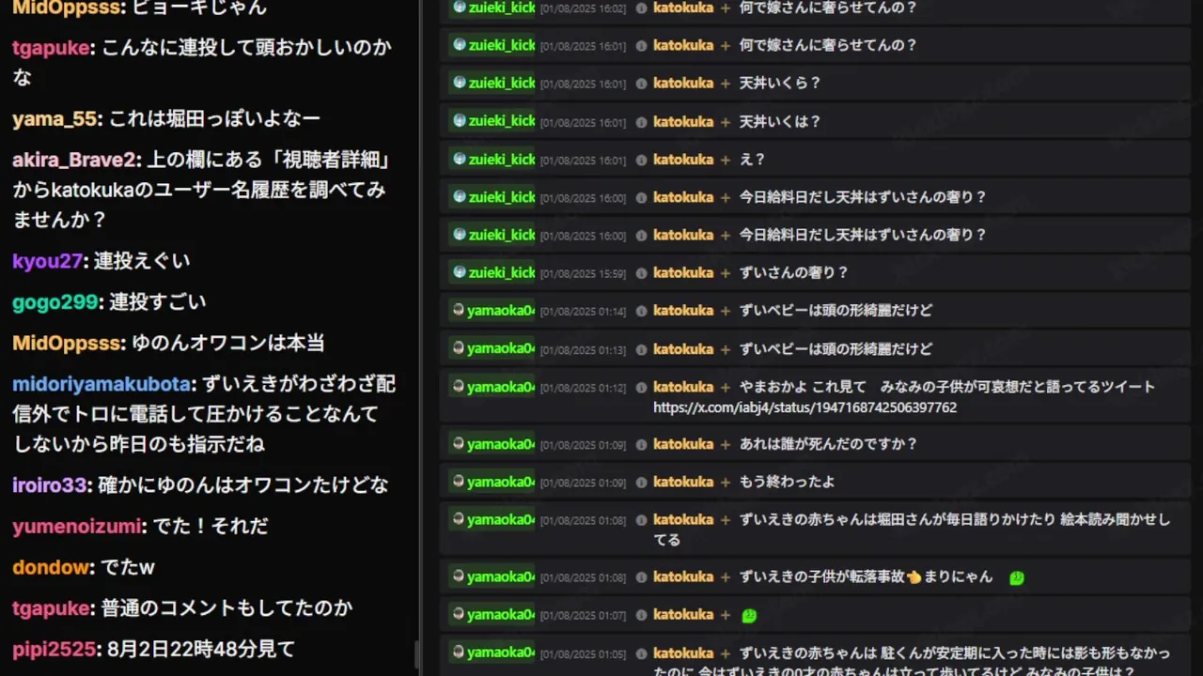Click plus icon before やまおかよ これ見て
The image size is (1203, 676).
point(725,387)
